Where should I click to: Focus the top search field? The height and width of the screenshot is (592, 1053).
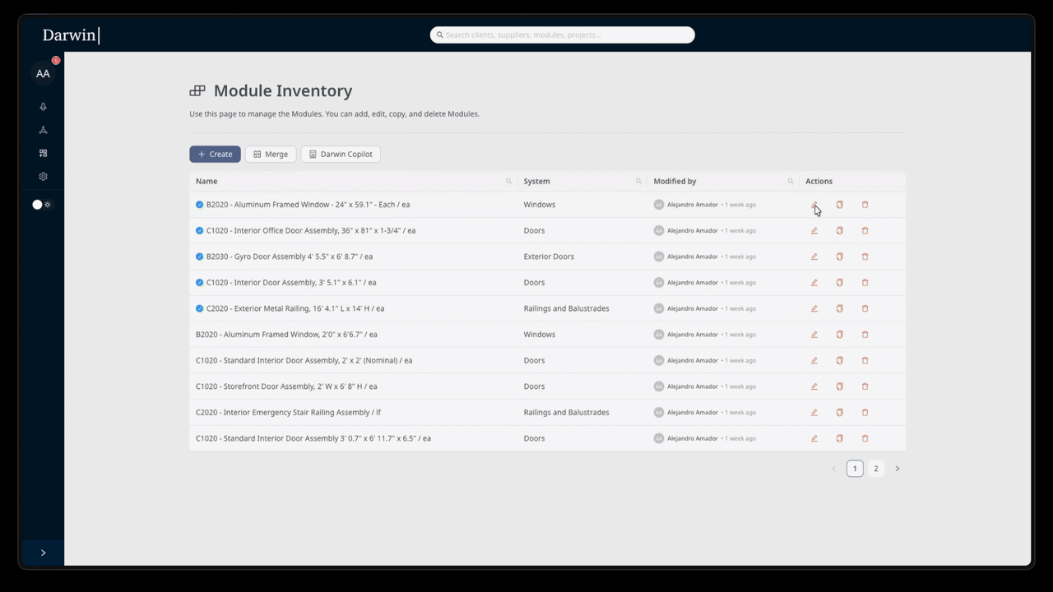(563, 35)
